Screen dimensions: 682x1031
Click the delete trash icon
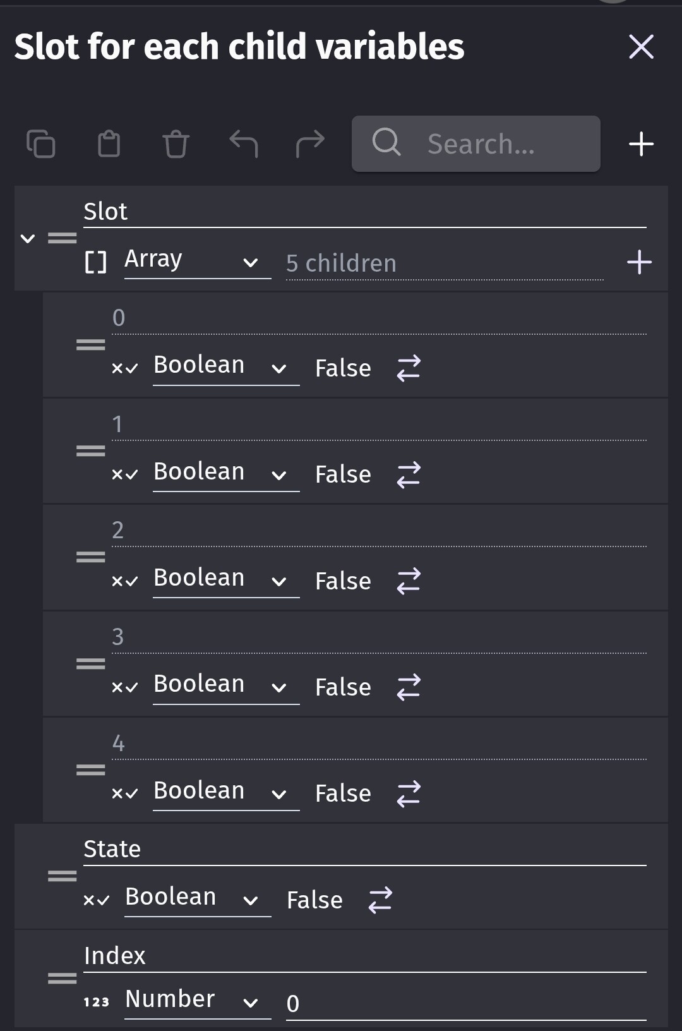point(176,143)
